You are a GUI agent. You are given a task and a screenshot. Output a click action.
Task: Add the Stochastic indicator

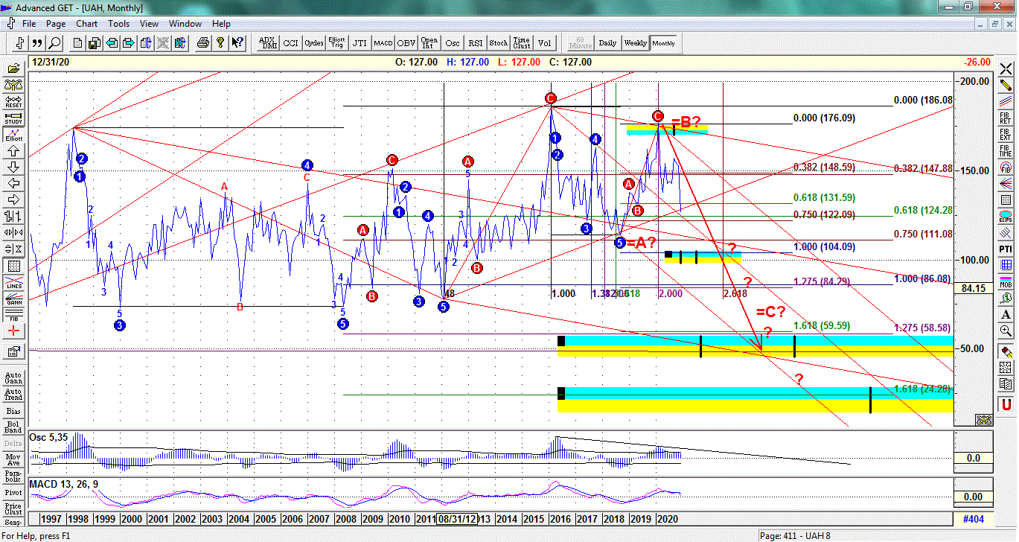coord(498,42)
